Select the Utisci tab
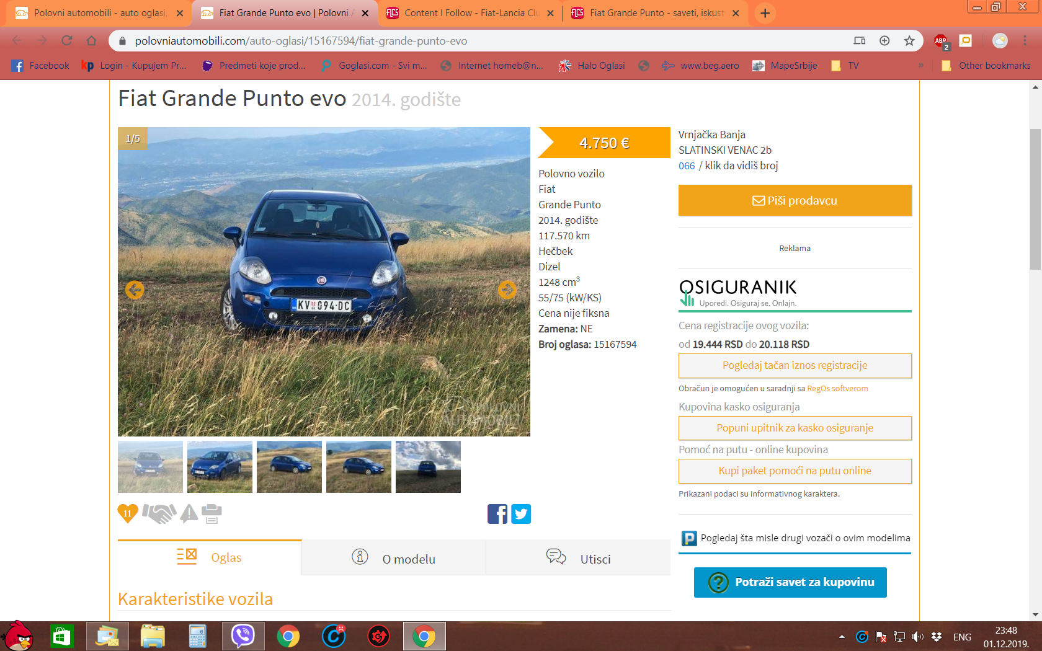This screenshot has width=1042, height=651. [578, 559]
